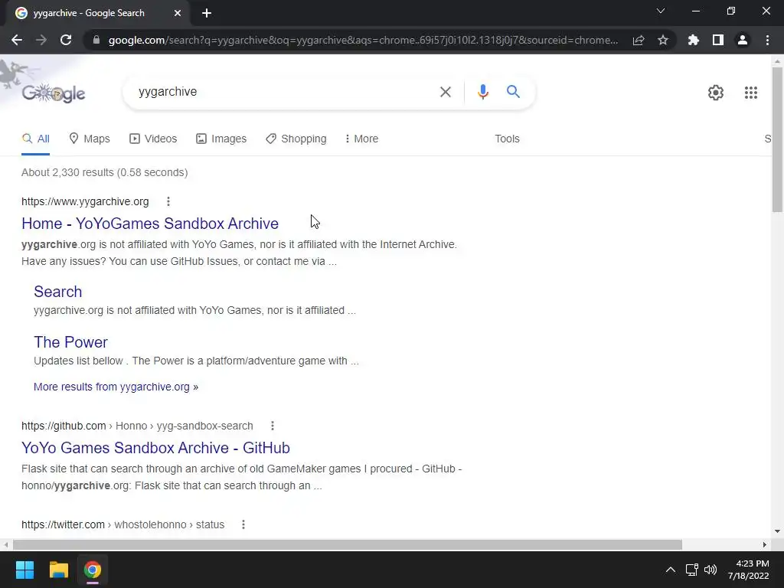The image size is (784, 588).
Task: Go back to previous page
Action: 17,40
